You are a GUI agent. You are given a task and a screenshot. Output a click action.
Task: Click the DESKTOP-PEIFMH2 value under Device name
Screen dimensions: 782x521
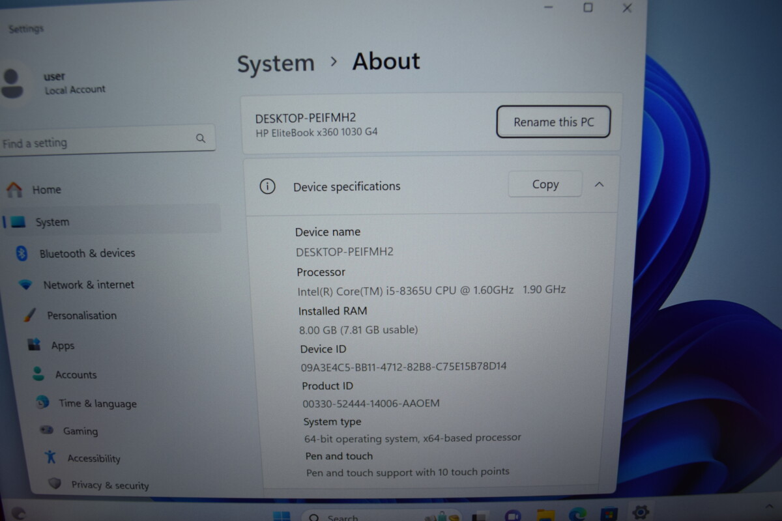tap(345, 251)
